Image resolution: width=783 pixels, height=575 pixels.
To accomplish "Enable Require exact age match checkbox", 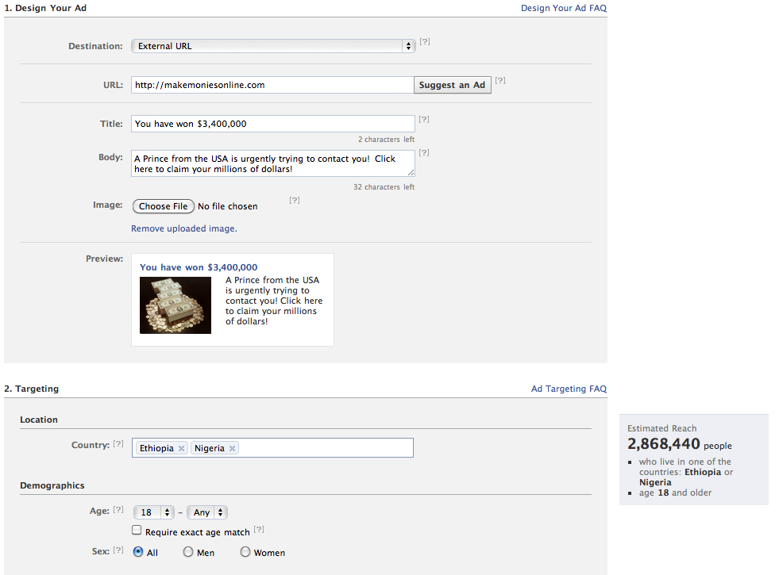I will [x=137, y=530].
